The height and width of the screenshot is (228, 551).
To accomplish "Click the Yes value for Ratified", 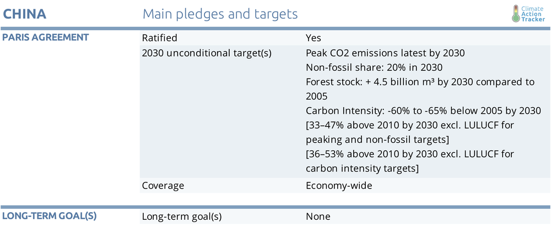I will point(314,37).
